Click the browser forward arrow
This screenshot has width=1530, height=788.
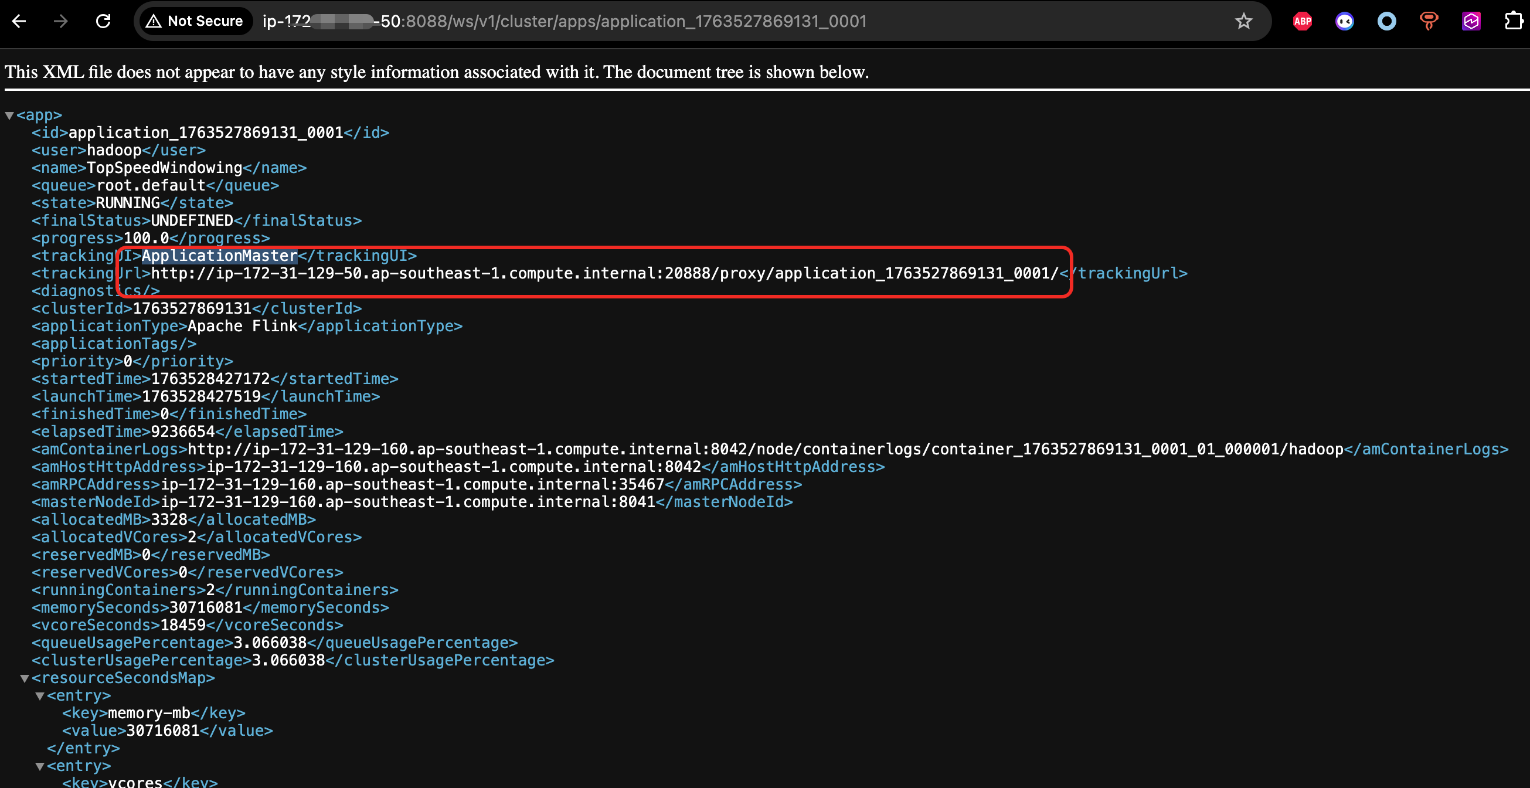click(60, 21)
